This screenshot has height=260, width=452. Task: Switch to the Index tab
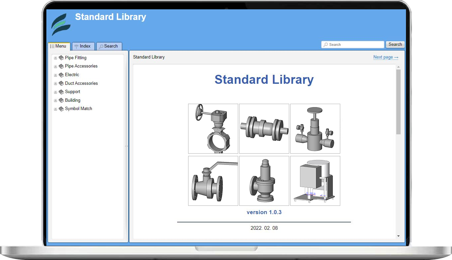point(83,46)
